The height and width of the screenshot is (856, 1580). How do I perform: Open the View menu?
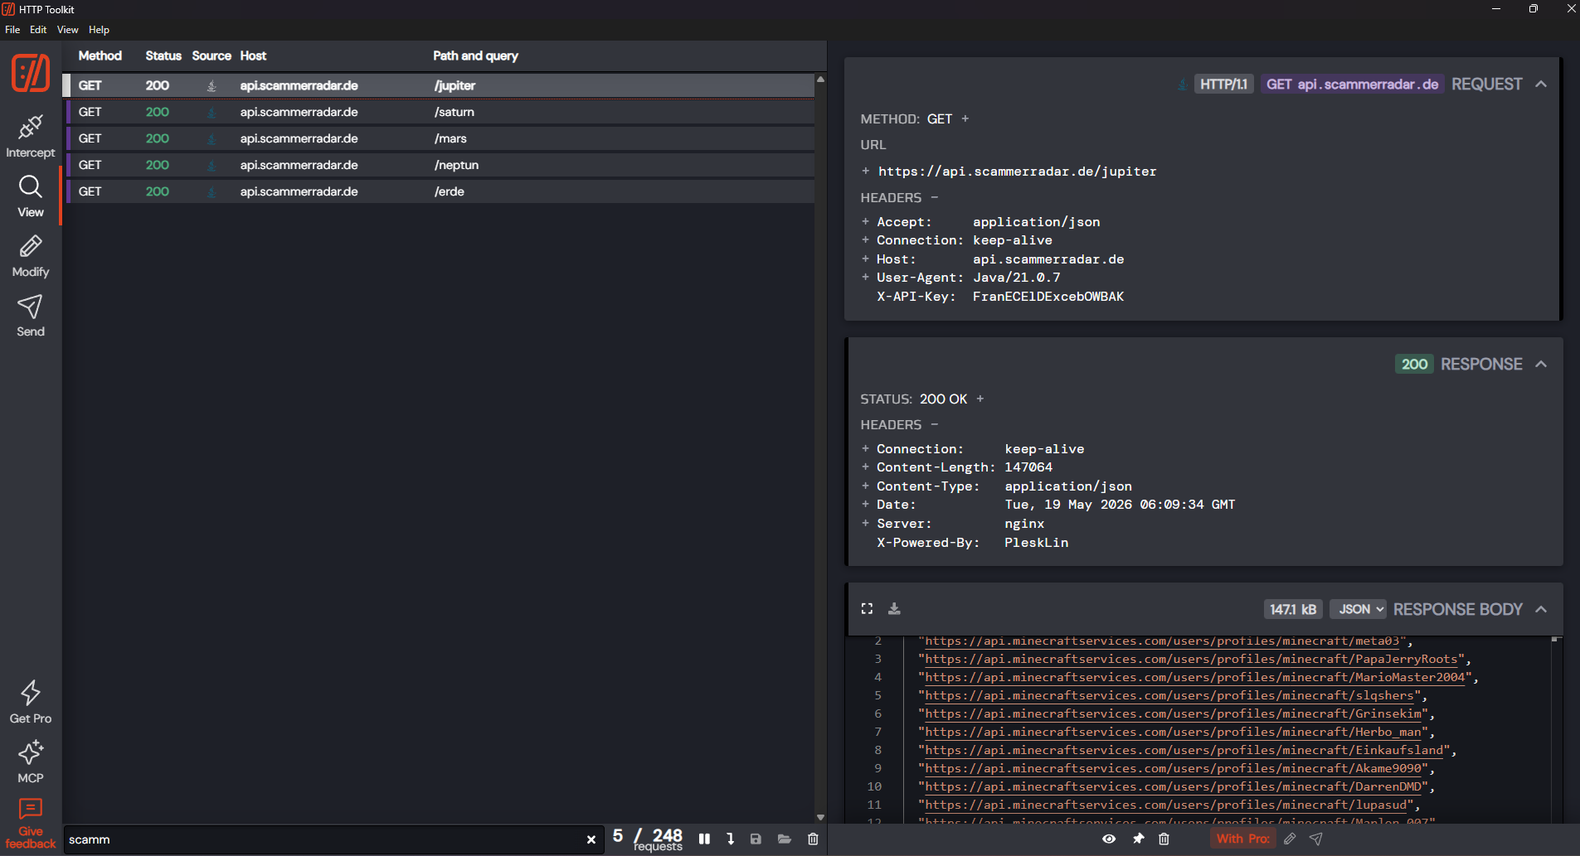67,30
